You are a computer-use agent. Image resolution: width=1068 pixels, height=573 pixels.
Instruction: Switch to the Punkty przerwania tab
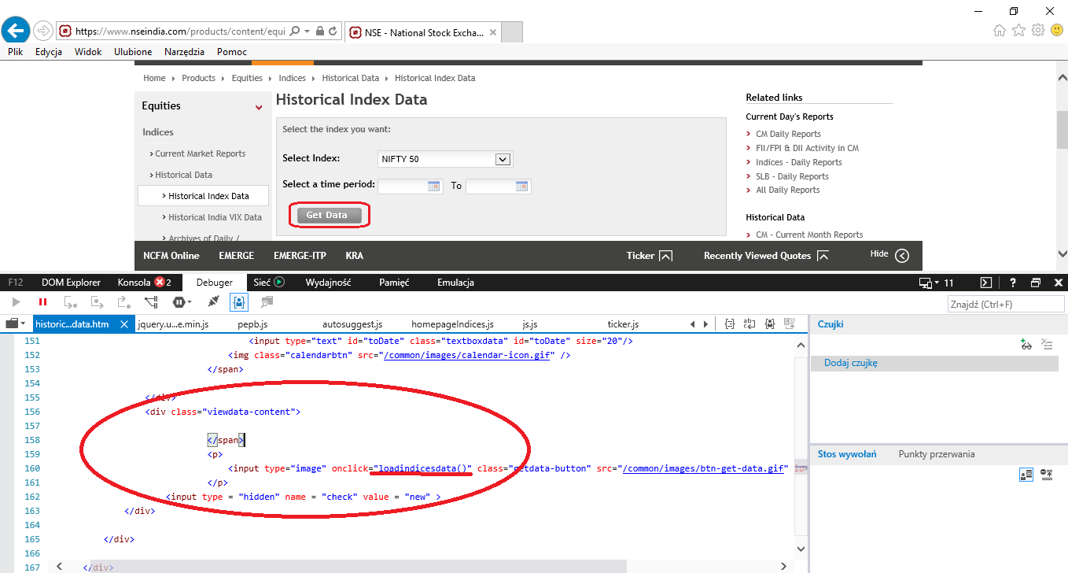coord(936,454)
